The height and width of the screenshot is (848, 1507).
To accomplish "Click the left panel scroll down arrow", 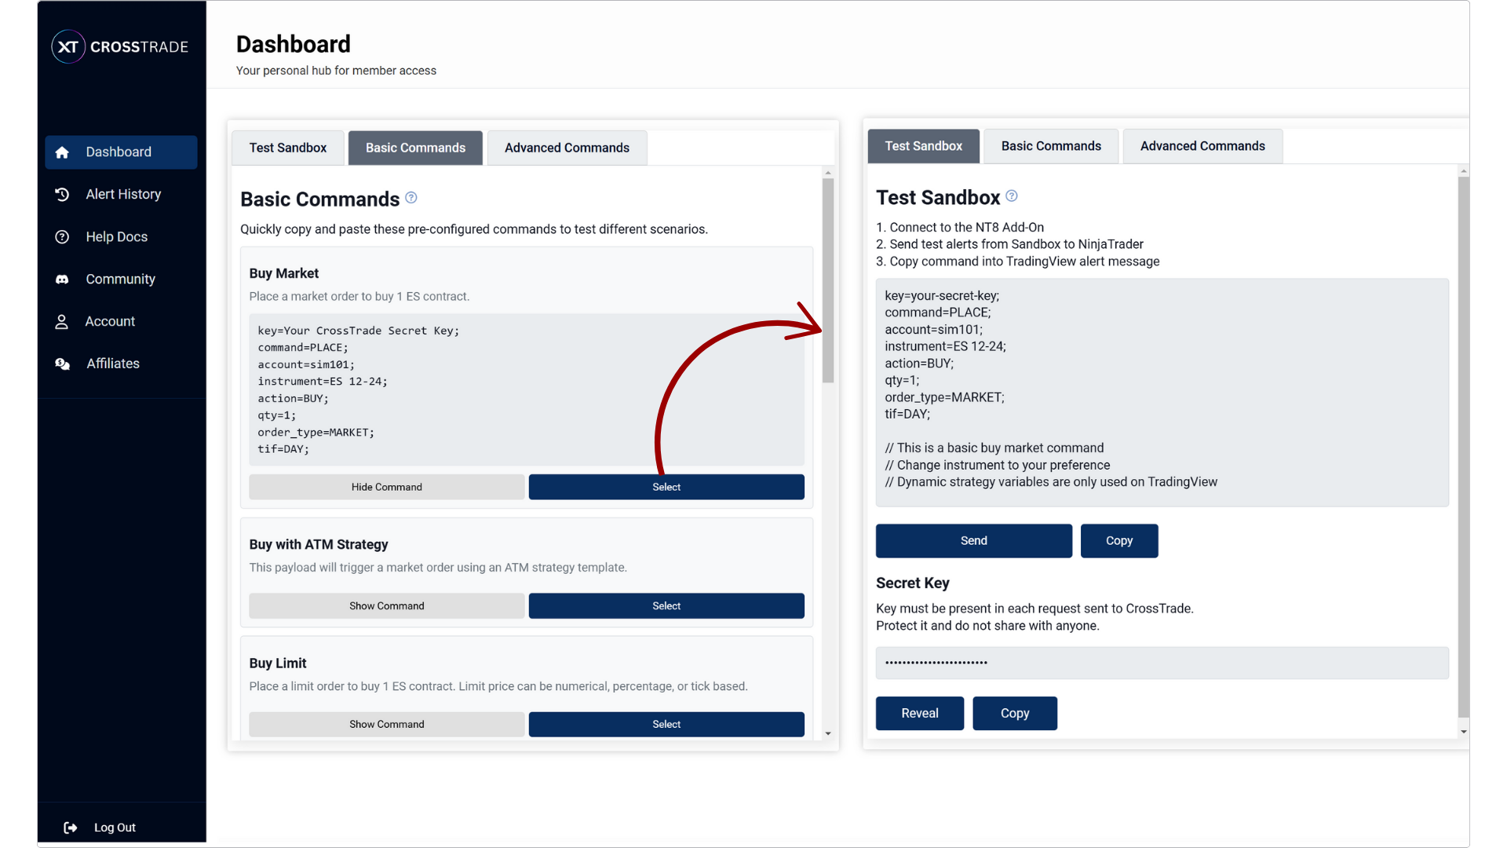I will [x=828, y=733].
